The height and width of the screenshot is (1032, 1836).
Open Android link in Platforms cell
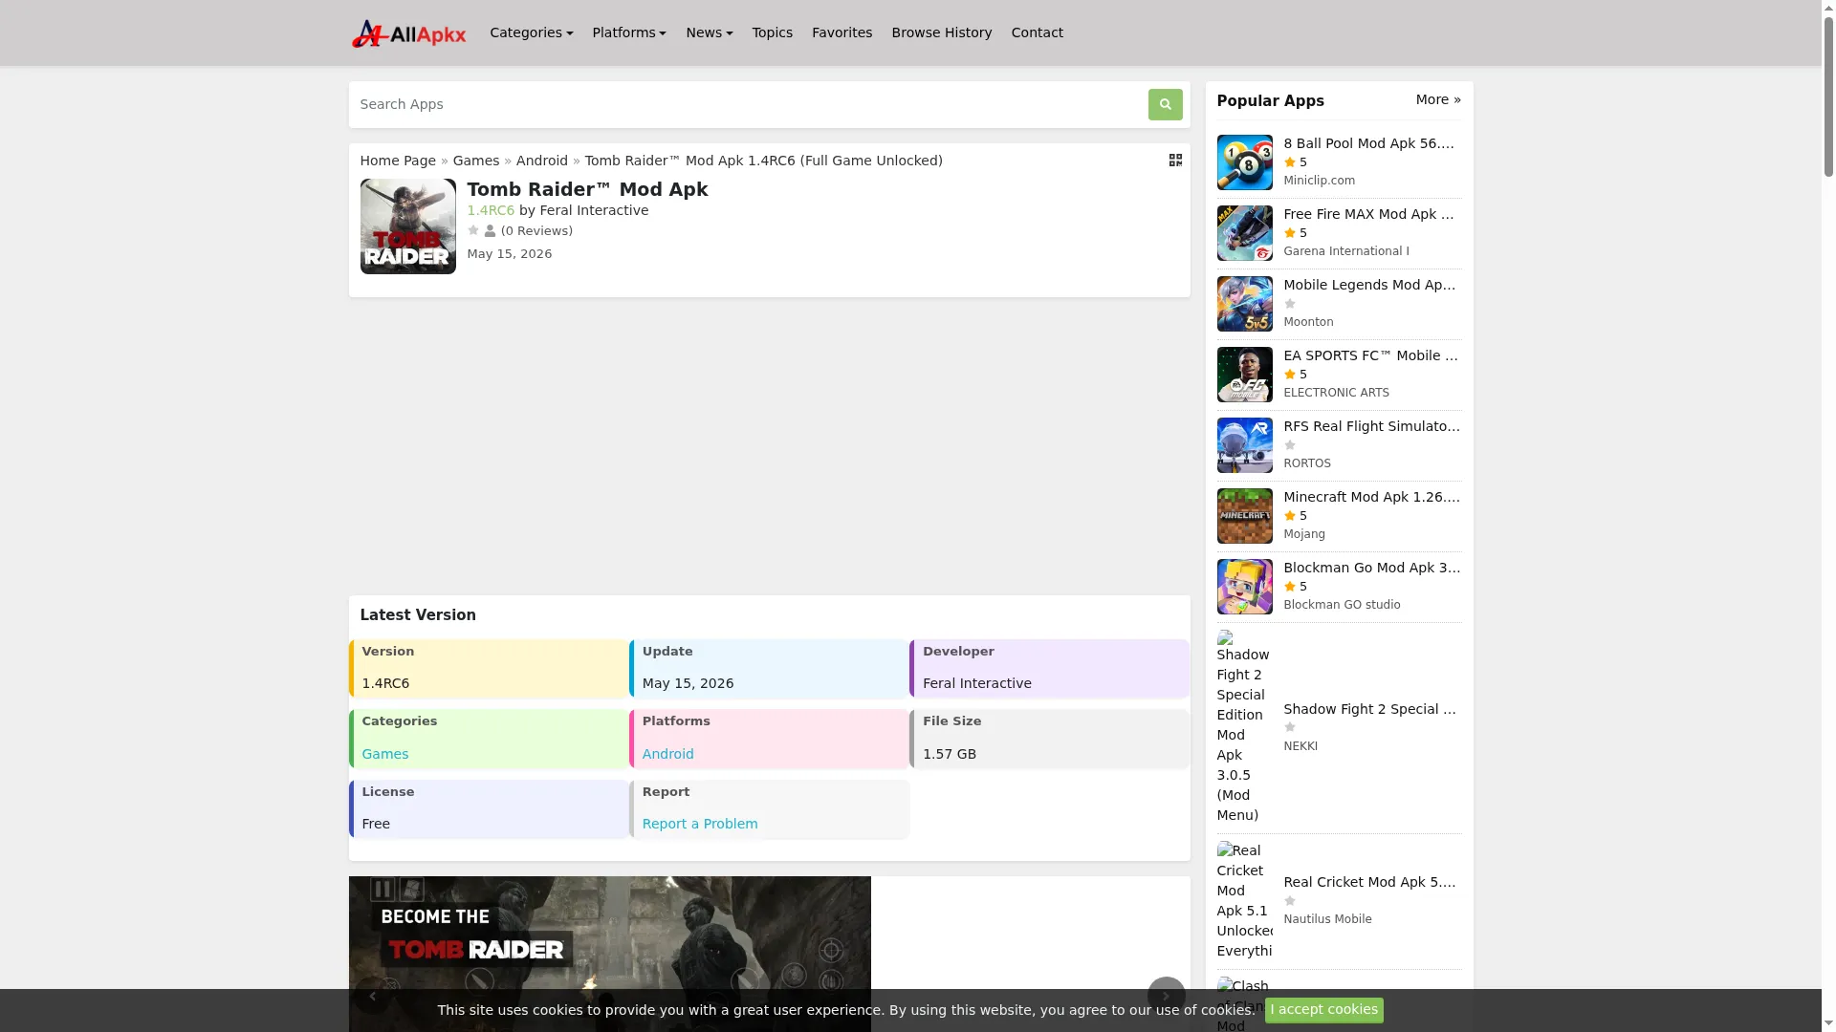coord(668,754)
